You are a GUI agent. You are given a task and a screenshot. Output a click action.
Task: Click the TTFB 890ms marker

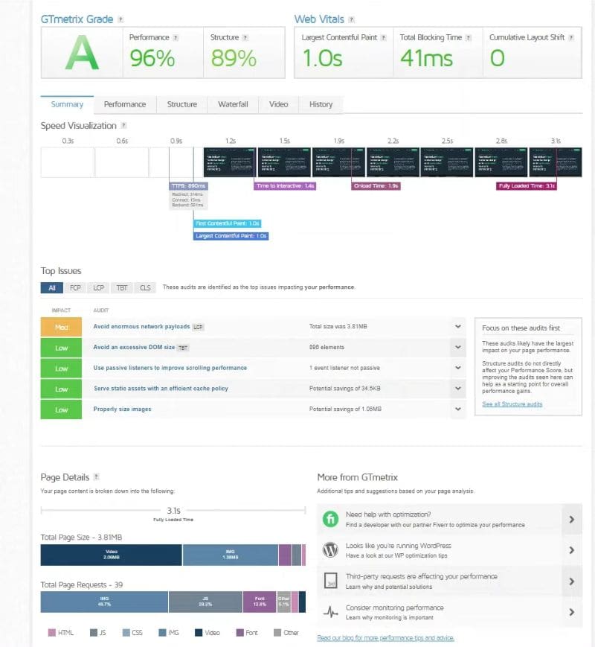[x=188, y=186]
